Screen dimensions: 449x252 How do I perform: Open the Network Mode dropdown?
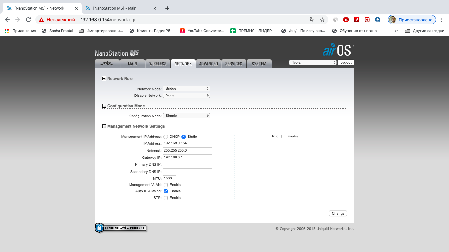[186, 89]
